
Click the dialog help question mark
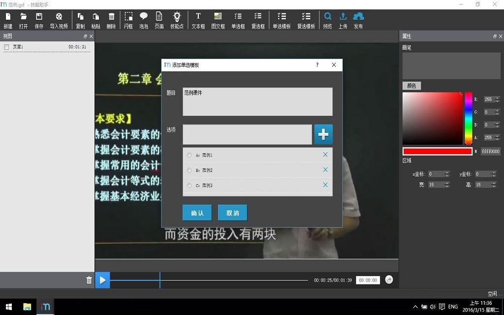pos(317,65)
